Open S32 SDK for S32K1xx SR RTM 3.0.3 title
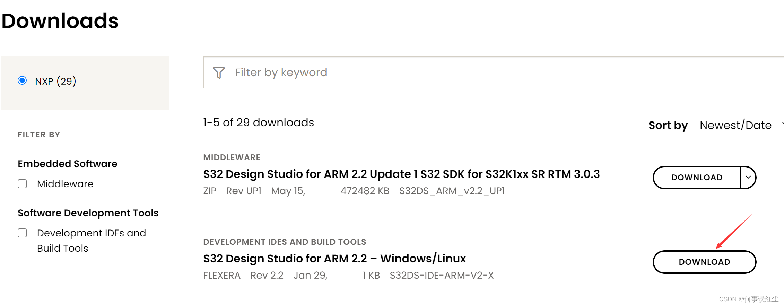This screenshot has height=306, width=784. tap(401, 174)
